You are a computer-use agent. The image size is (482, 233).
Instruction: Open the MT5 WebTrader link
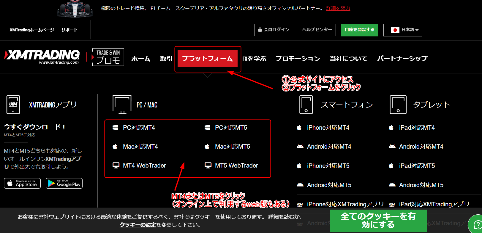click(x=236, y=165)
